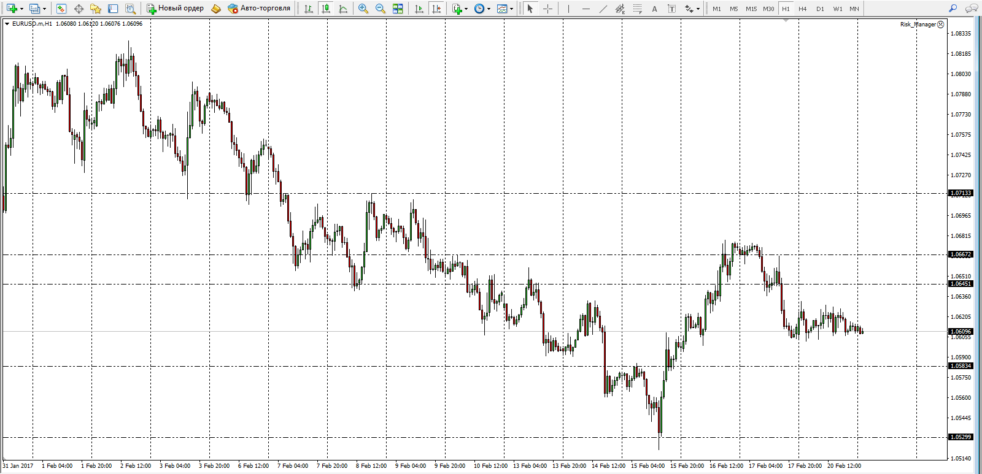Expand the New Chart dropdown arrow
Image resolution: width=982 pixels, height=474 pixels.
(x=21, y=9)
